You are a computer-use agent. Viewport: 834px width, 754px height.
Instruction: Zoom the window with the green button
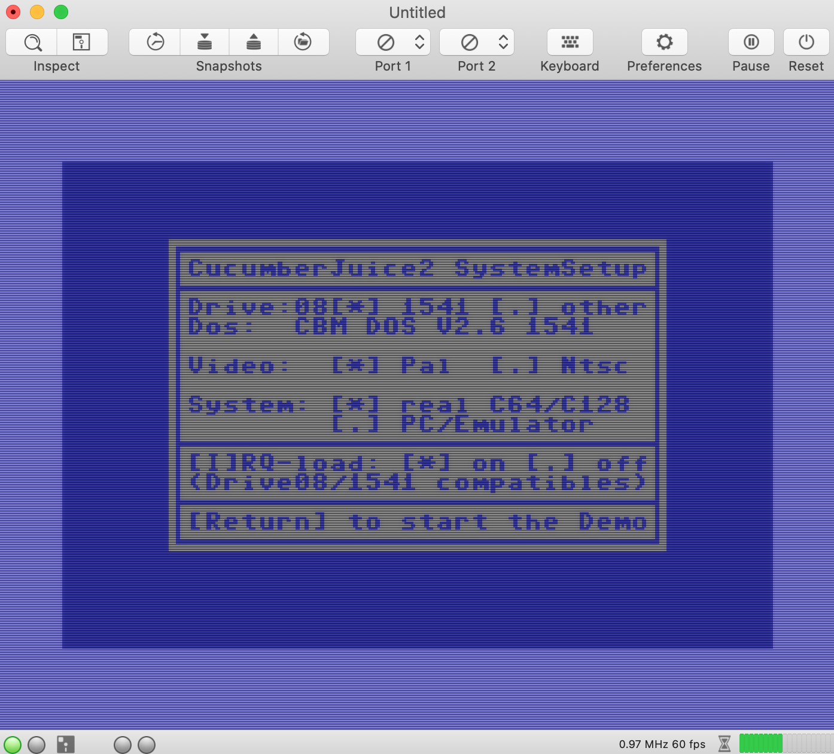[61, 12]
